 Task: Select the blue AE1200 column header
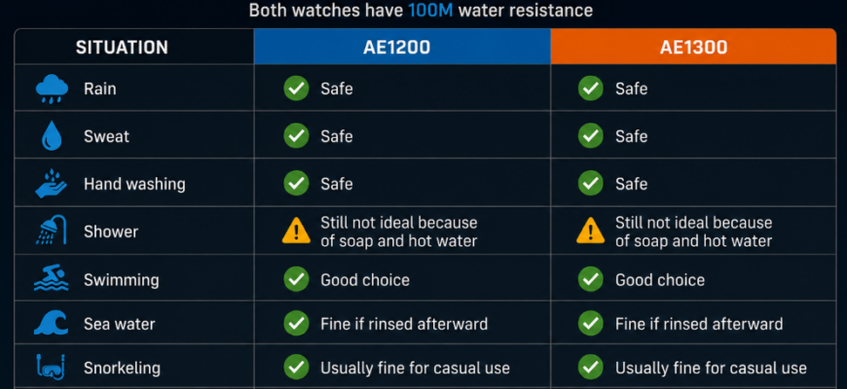pos(402,47)
